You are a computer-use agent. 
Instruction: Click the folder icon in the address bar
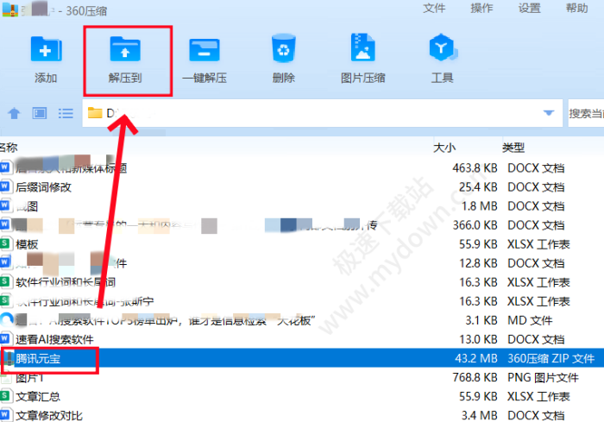pos(95,113)
